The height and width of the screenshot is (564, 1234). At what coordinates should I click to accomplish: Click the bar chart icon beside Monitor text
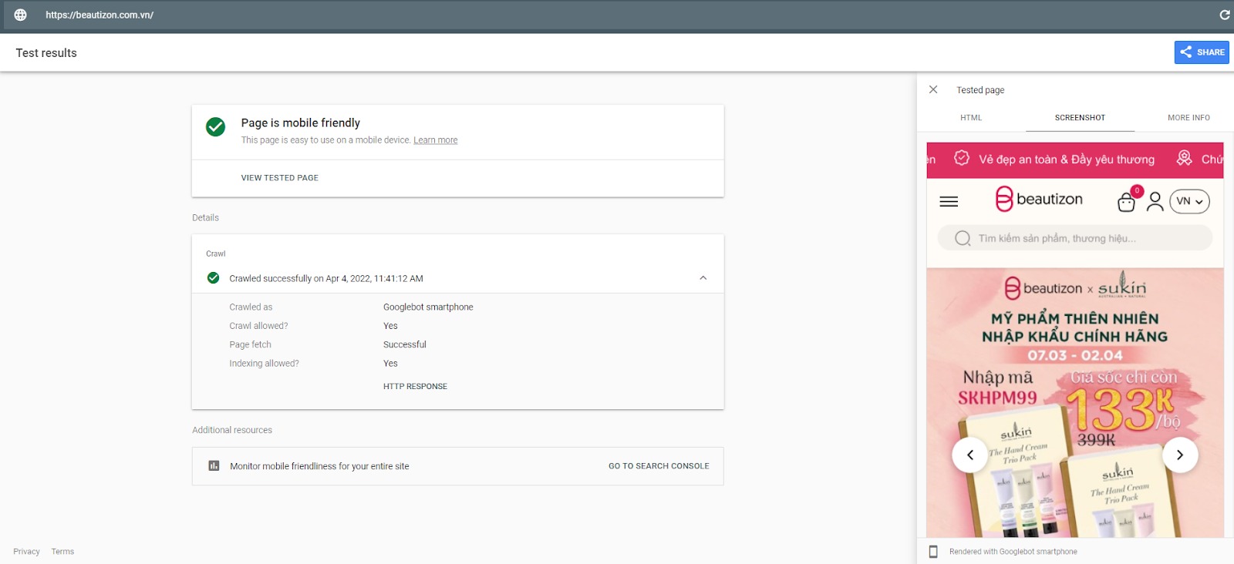click(x=214, y=466)
